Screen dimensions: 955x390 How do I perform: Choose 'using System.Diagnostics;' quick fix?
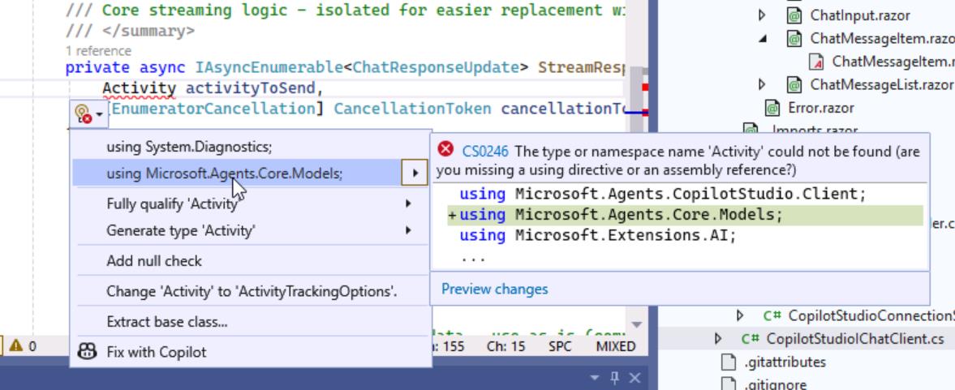pyautogui.click(x=189, y=147)
